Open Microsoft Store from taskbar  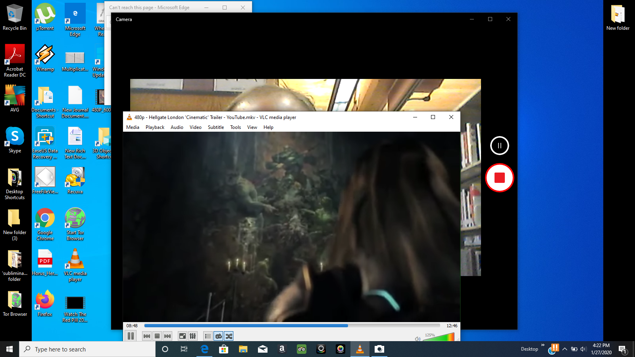[224, 349]
